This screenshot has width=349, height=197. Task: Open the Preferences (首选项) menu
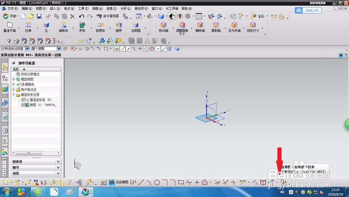click(x=141, y=8)
